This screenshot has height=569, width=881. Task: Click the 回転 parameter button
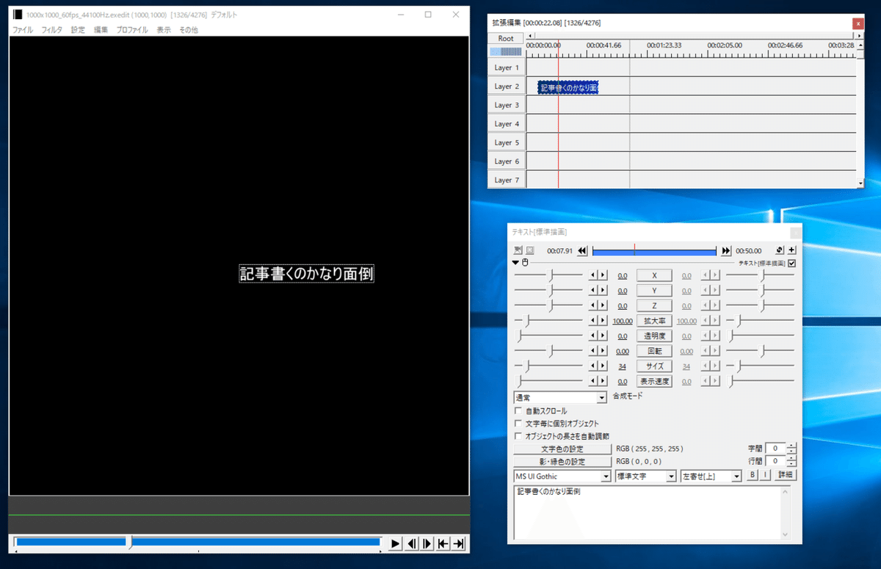[654, 351]
